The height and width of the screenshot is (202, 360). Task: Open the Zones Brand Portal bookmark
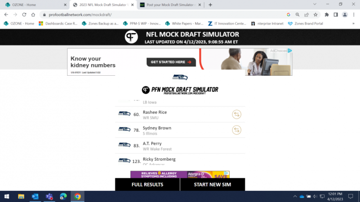[x=305, y=24]
